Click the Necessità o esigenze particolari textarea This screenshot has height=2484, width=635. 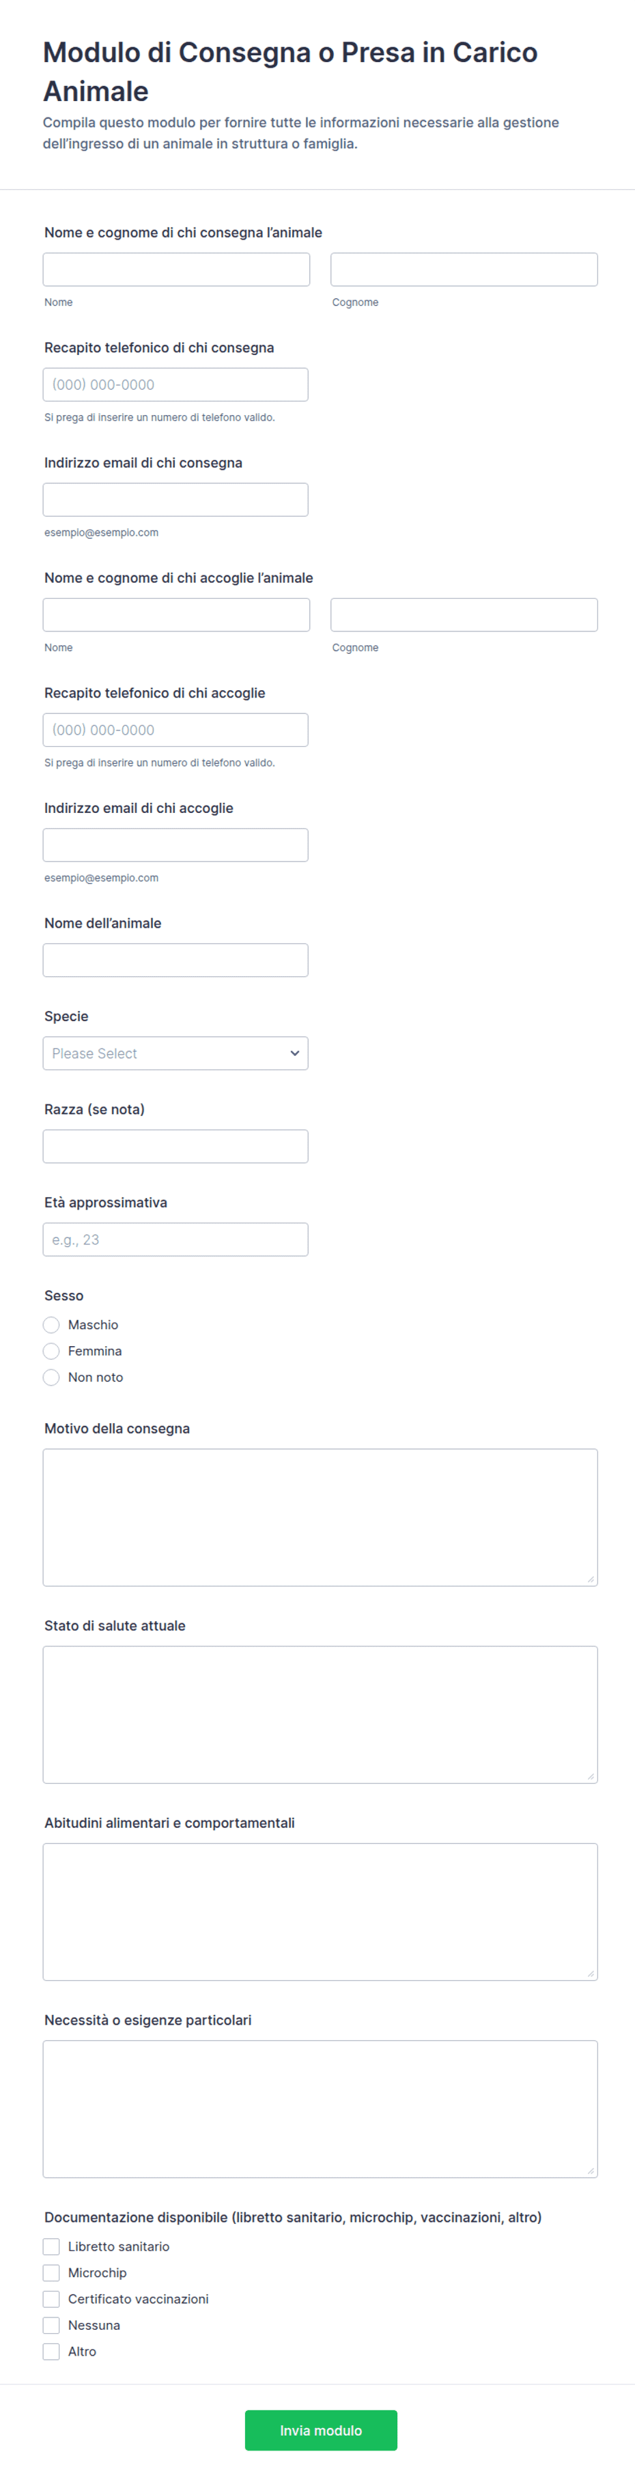pyautogui.click(x=320, y=2109)
